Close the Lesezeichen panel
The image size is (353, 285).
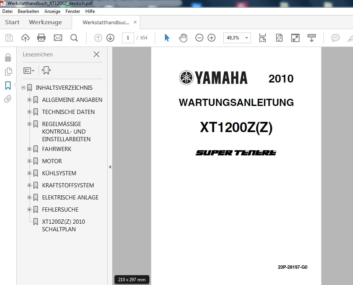tap(96, 55)
